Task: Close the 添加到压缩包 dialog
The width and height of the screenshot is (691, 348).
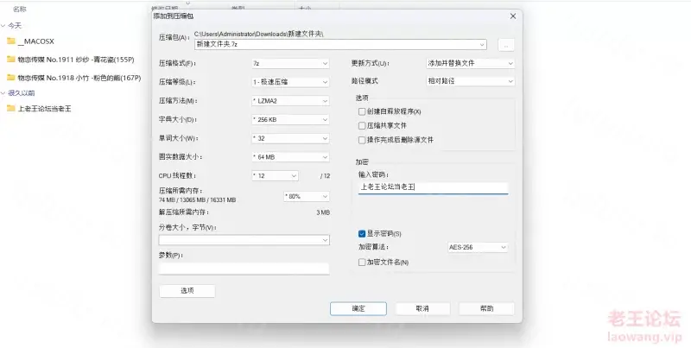Action: (512, 16)
